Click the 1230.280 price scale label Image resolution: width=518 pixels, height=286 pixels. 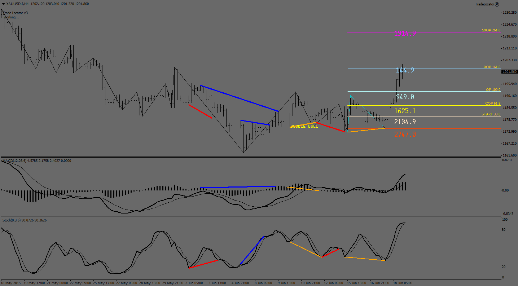(509, 13)
